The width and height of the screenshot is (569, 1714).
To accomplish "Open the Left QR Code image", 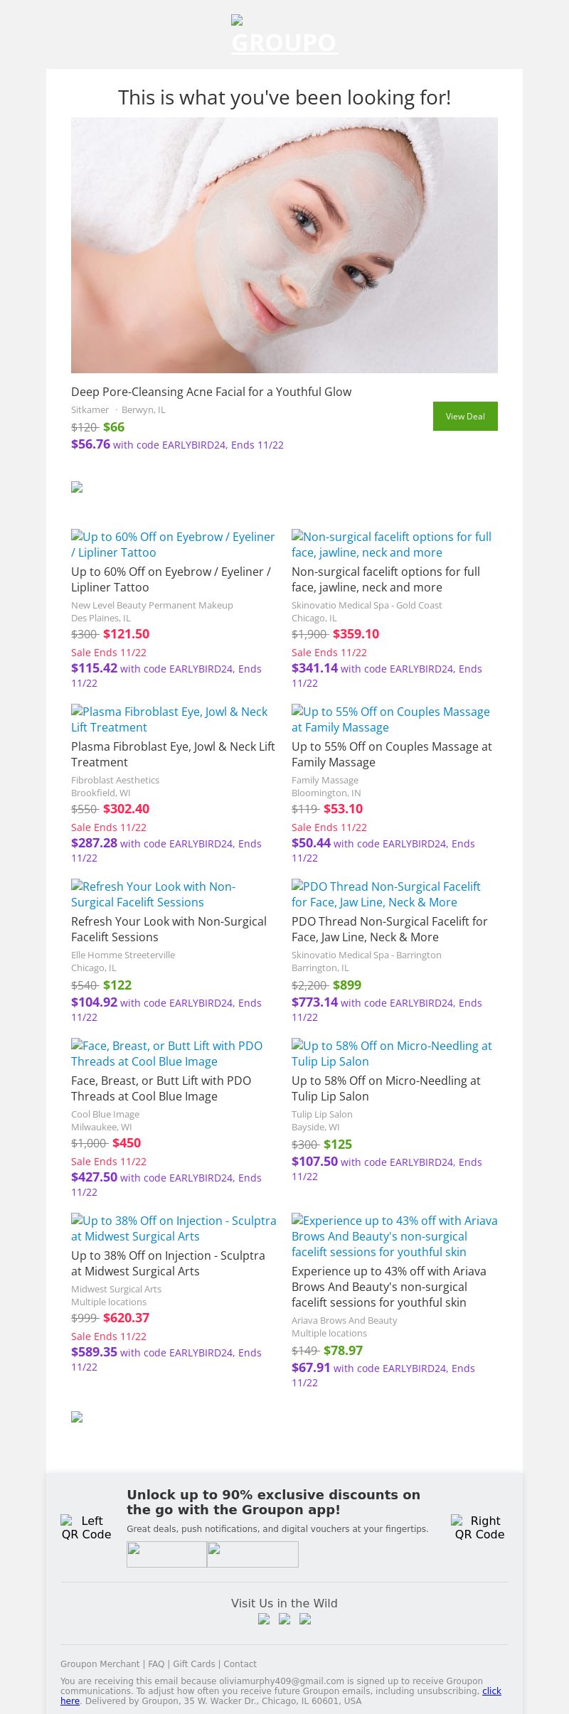I will pos(86,1527).
